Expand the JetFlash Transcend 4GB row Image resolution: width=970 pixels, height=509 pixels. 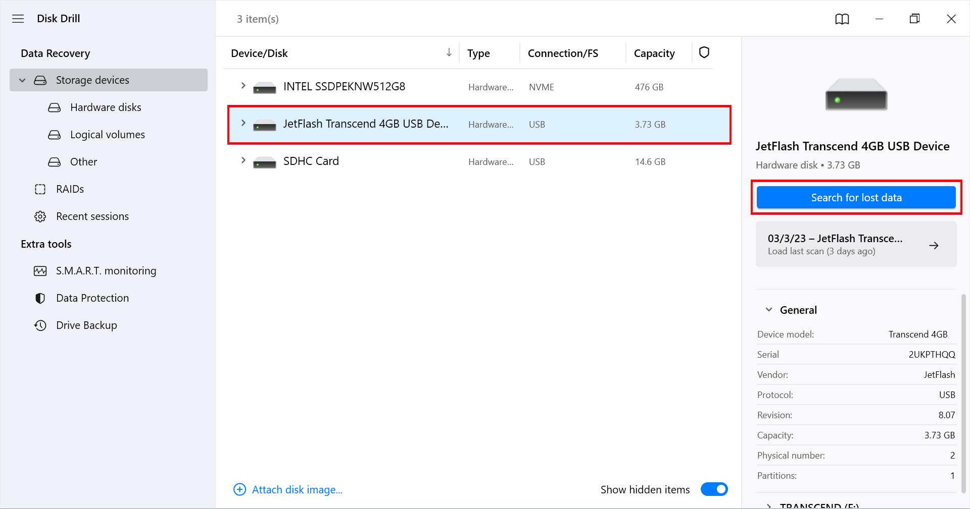[x=243, y=123]
